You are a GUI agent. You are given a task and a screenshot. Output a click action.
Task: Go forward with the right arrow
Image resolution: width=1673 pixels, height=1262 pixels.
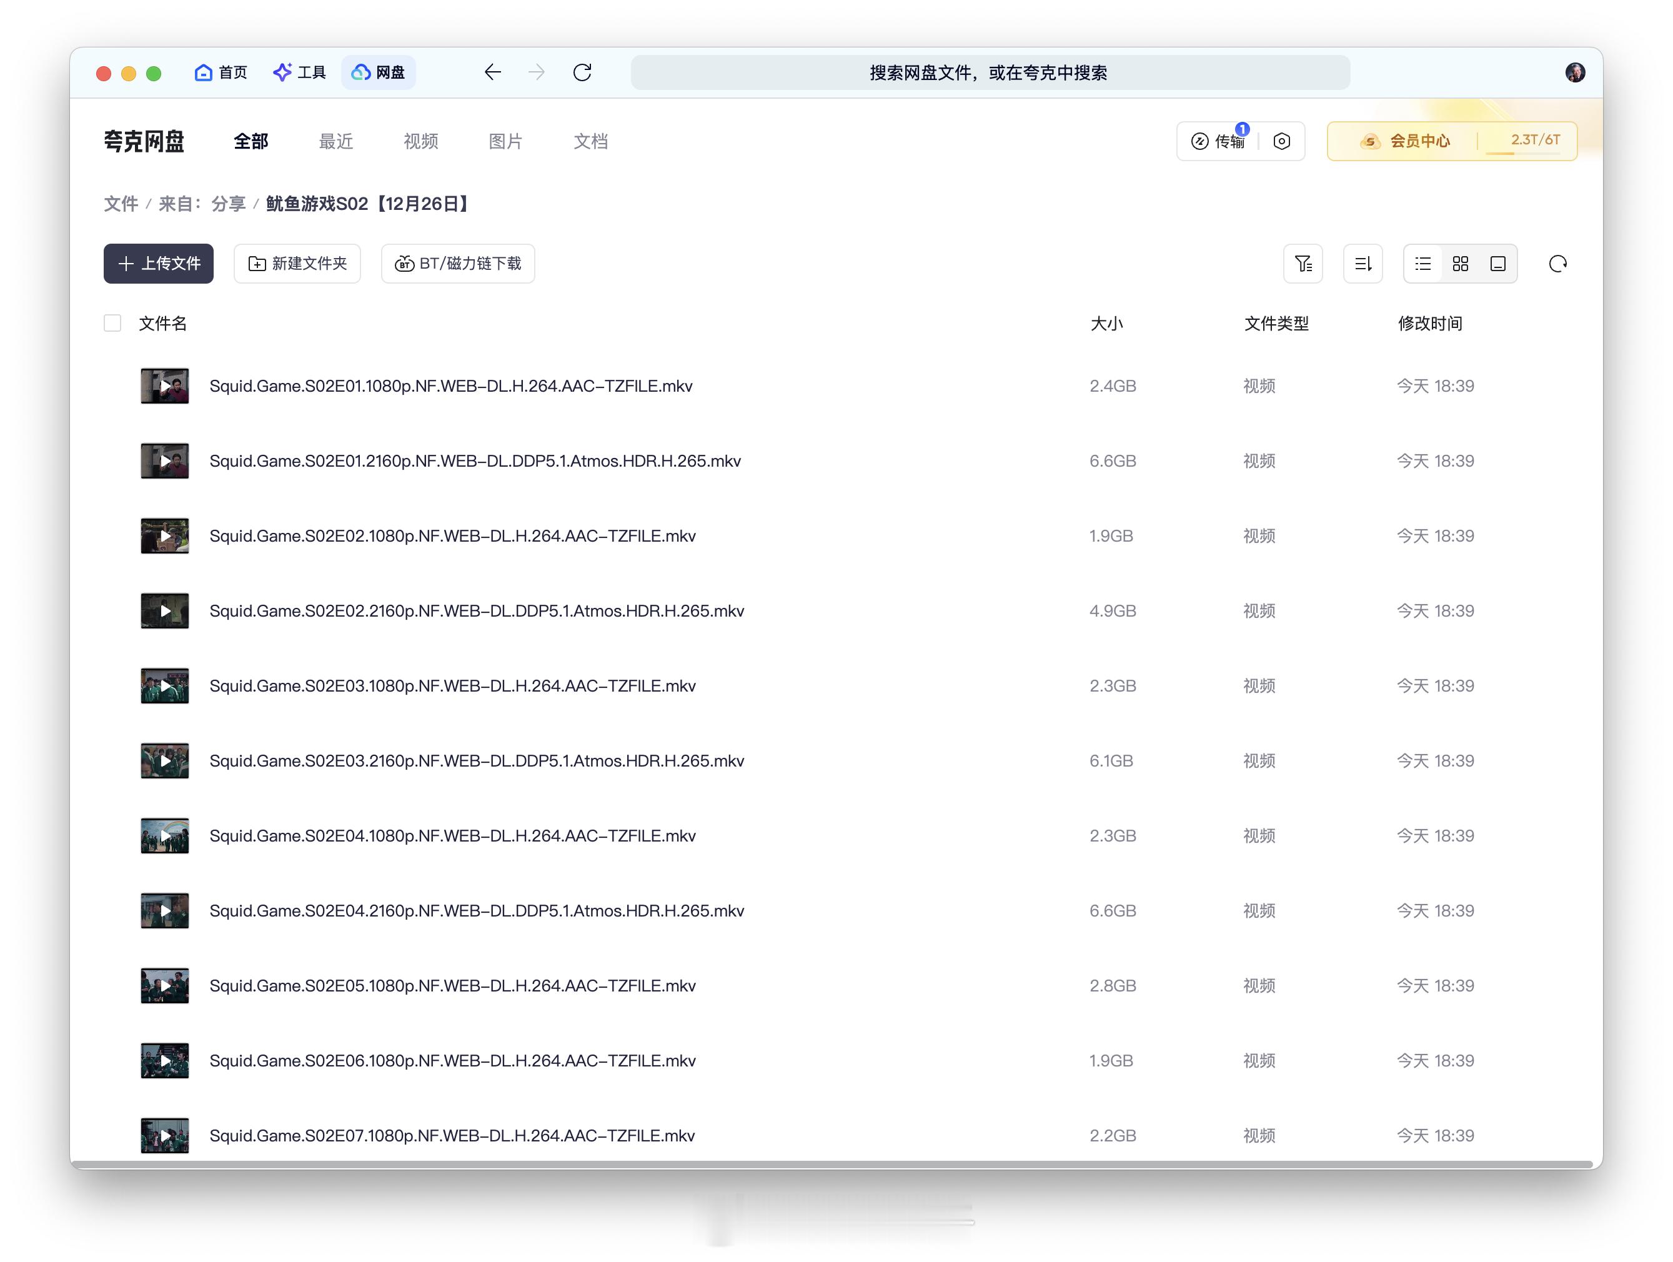coord(537,72)
